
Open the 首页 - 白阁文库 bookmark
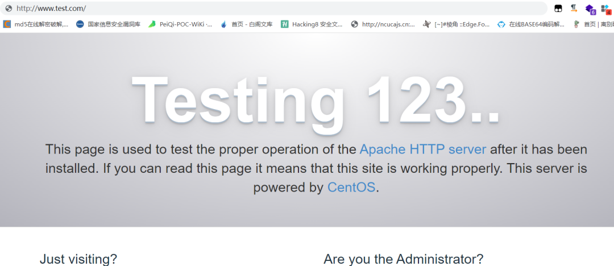247,24
